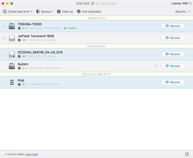Click the Hardware disks section header

(96, 18)
